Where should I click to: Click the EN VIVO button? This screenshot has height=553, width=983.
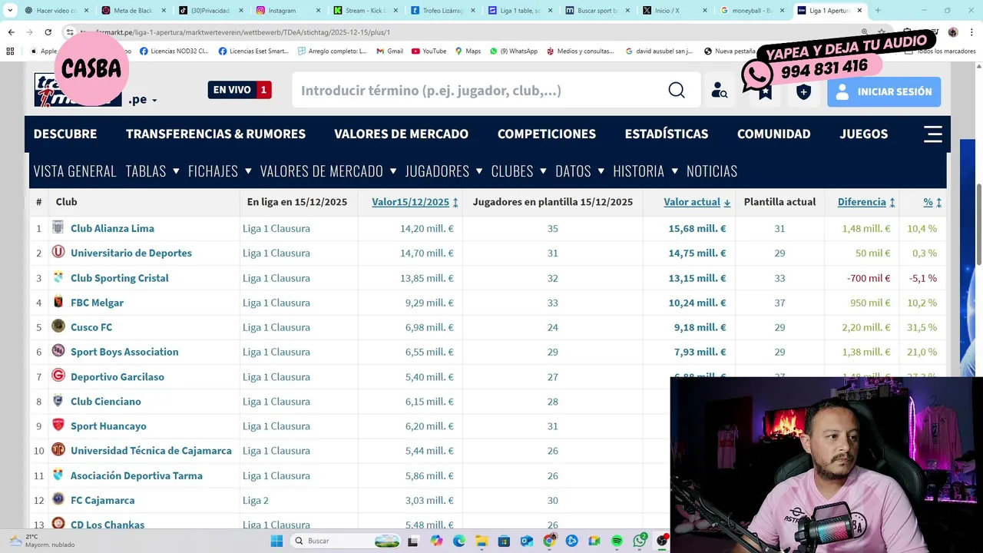[240, 90]
